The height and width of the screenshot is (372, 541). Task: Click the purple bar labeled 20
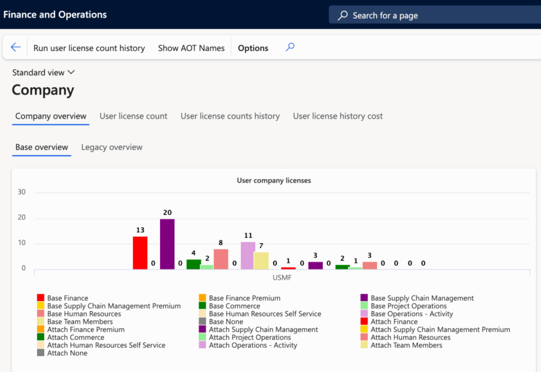point(167,244)
